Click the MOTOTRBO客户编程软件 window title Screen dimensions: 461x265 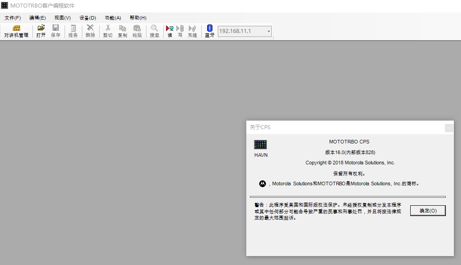click(x=42, y=6)
